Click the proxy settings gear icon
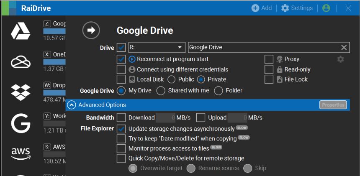This screenshot has height=176, width=360. 340,59
